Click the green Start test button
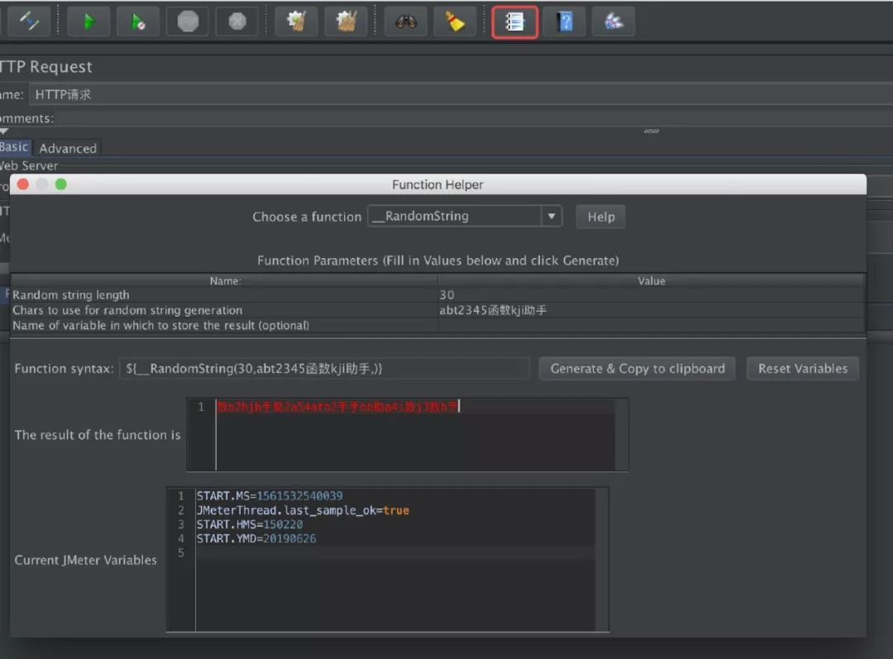Screen dimensions: 893x659 (x=88, y=22)
